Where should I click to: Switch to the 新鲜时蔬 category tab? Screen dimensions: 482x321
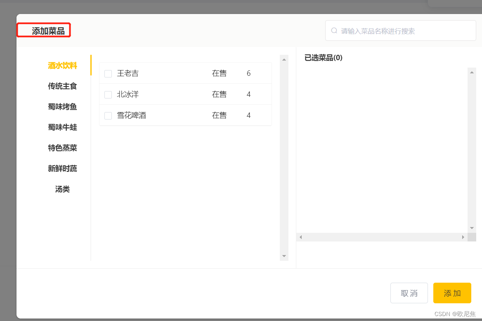tap(62, 169)
